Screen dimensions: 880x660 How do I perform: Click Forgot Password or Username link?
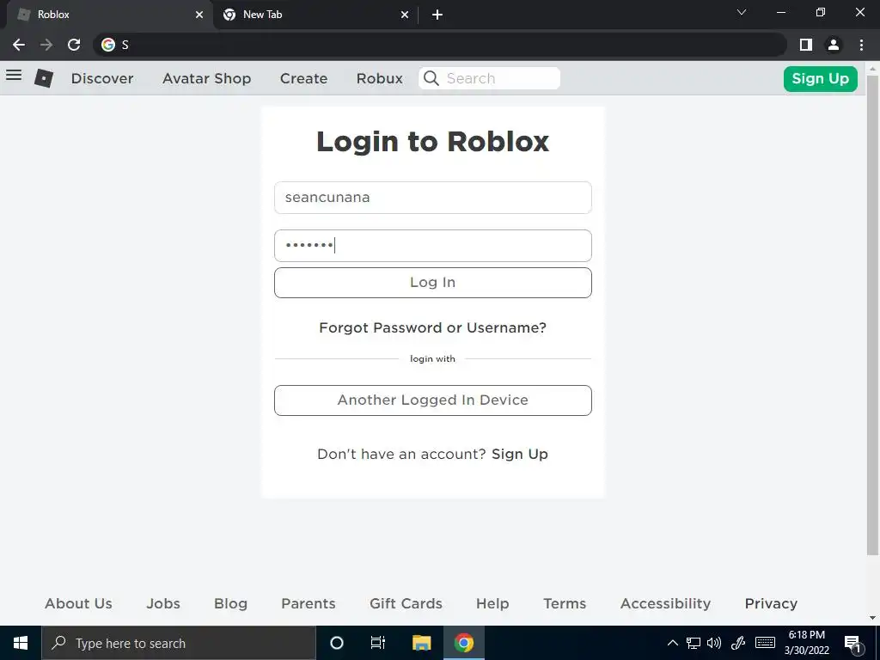pyautogui.click(x=433, y=327)
